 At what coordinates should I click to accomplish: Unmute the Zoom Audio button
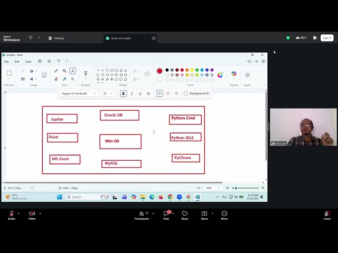(x=12, y=215)
